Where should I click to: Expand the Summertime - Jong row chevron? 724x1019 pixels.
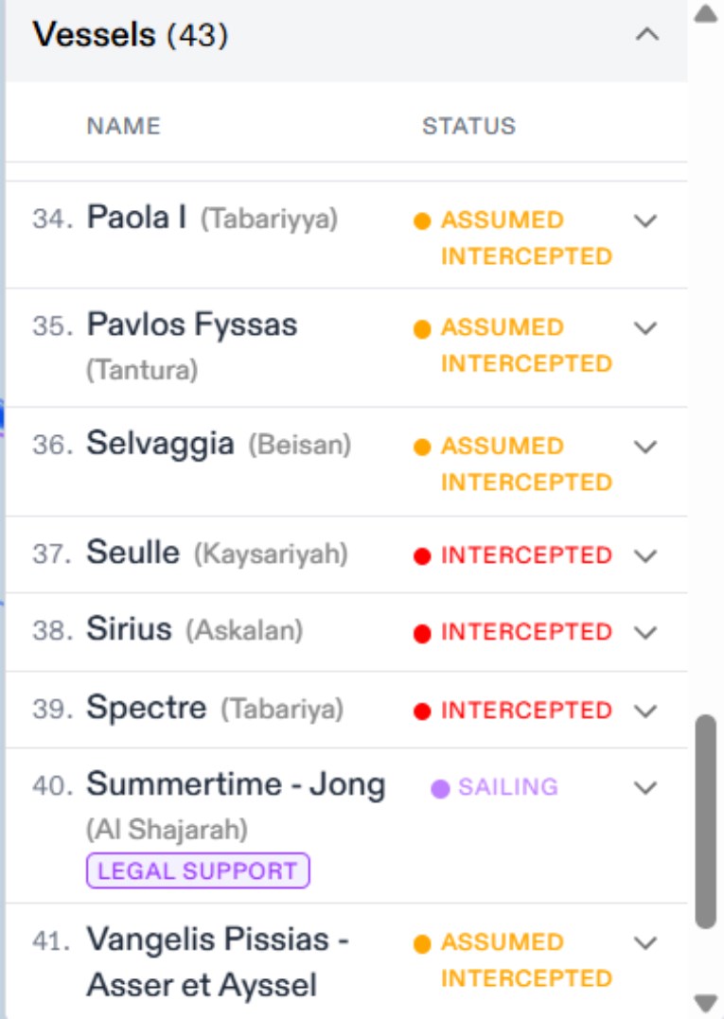[x=645, y=787]
